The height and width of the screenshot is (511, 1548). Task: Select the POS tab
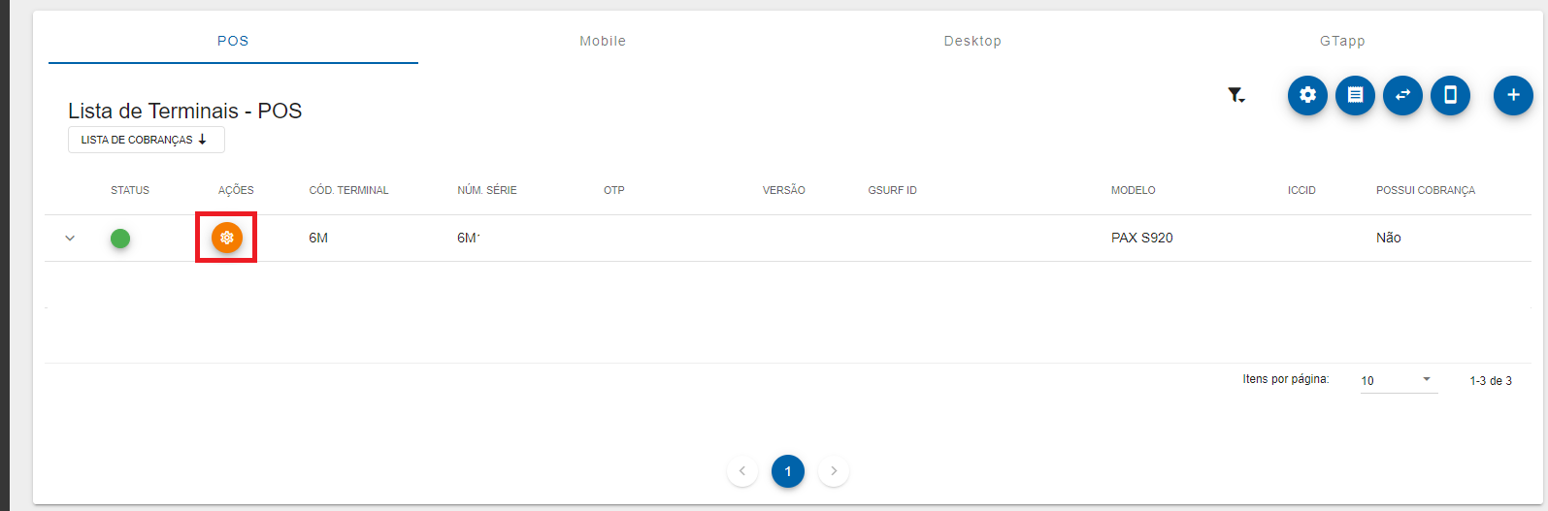coord(233,41)
